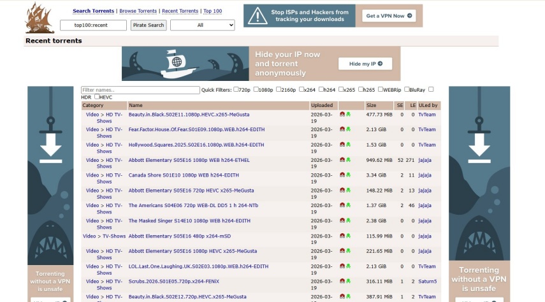Open magnet link for Scrubs.2026.S01E05 torrent
545x302 pixels.
pyautogui.click(x=342, y=281)
